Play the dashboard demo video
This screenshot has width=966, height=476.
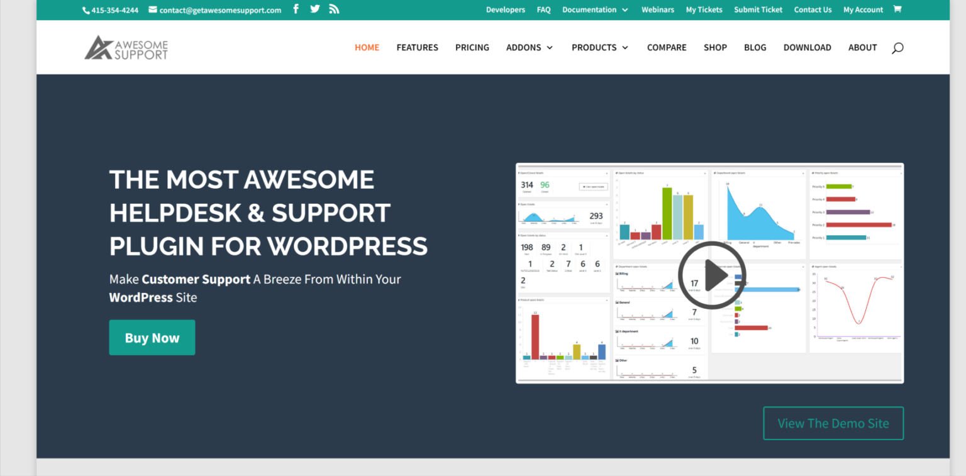tap(711, 275)
